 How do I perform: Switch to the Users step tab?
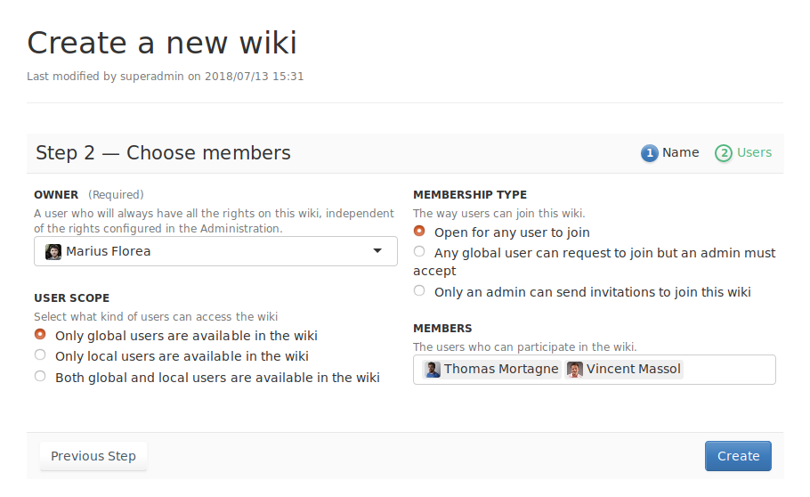point(754,152)
